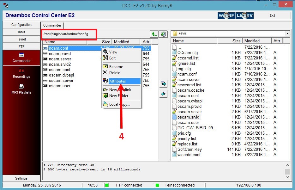Choose Attributes from the context menu
295x190 pixels.
[x=117, y=81]
